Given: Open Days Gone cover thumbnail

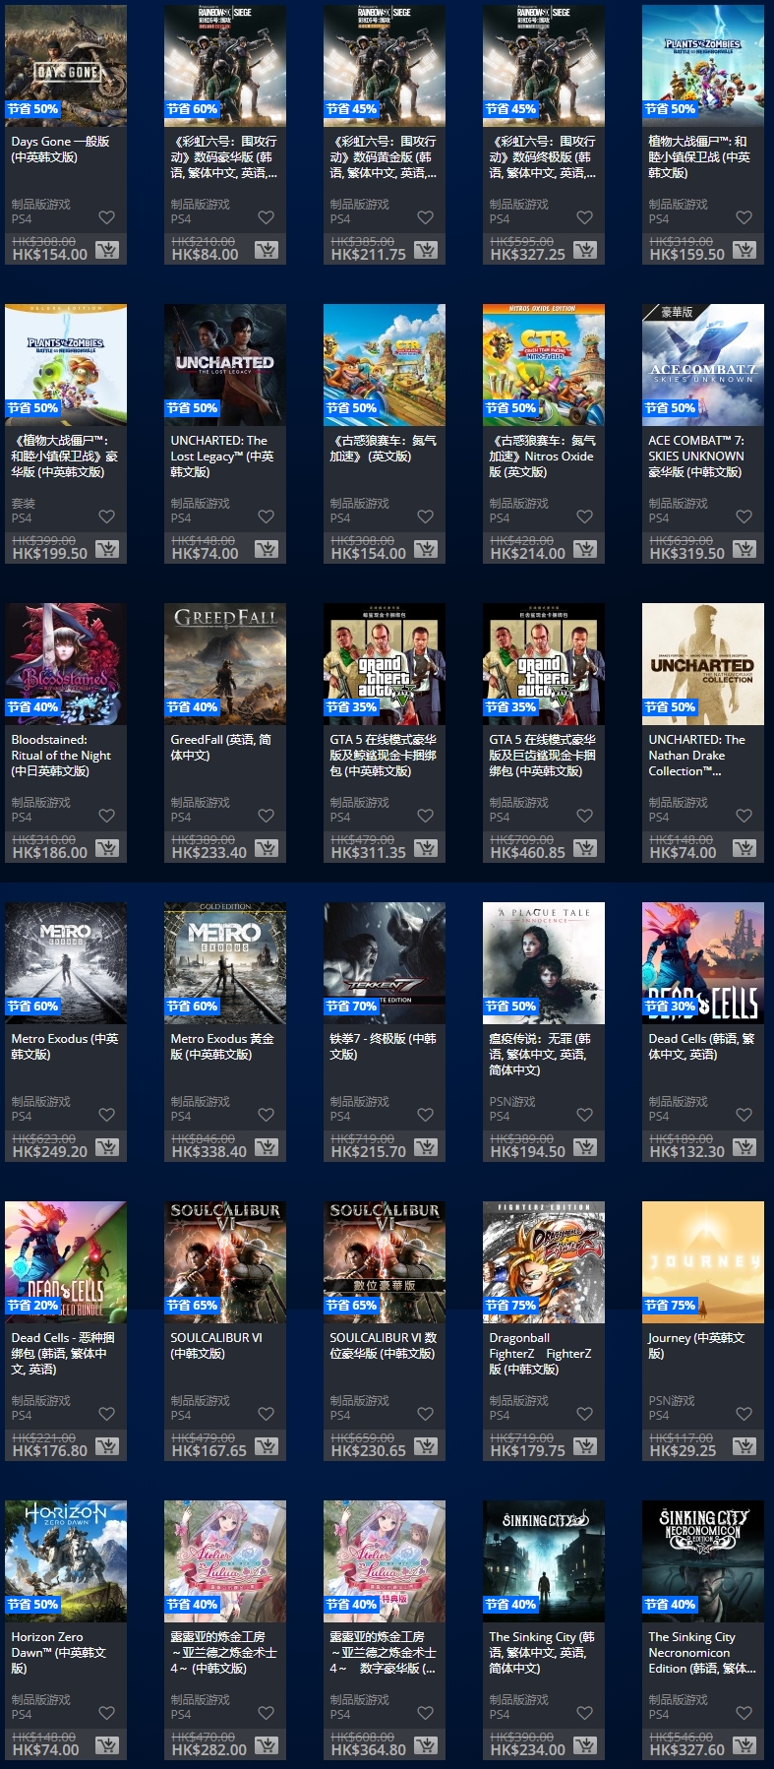Looking at the screenshot, I should (66, 65).
